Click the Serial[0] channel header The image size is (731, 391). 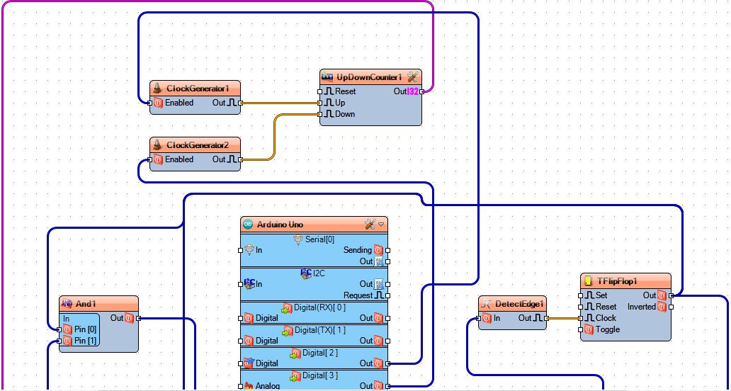pos(314,239)
